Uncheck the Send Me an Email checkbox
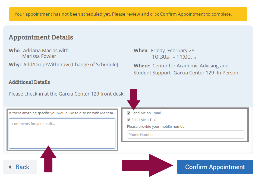Screen dimensions: 255x177 [x=129, y=113]
